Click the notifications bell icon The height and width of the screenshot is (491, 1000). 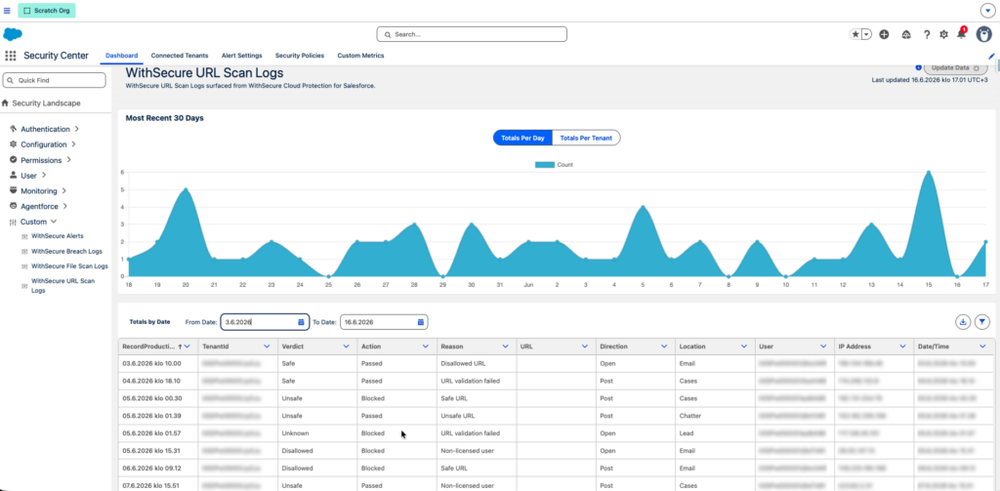(x=961, y=34)
